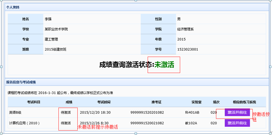Select the 报名信息与考试成绩 panel header
The image size is (275, 135).
[x=21, y=82]
